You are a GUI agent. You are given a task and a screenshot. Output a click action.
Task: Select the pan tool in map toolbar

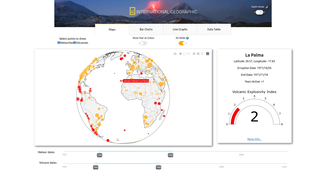click(180, 54)
